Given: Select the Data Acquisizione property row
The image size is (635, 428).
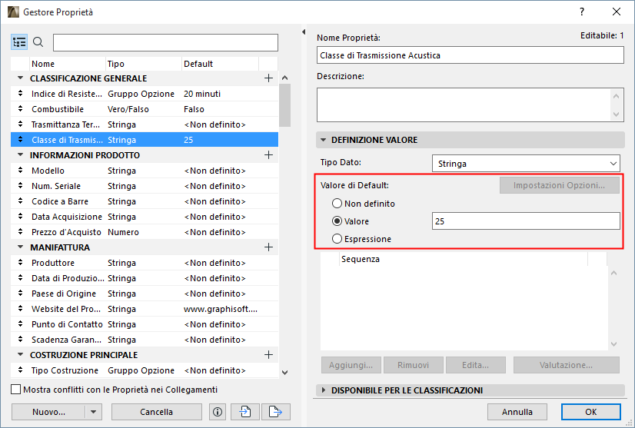Looking at the screenshot, I should 145,217.
